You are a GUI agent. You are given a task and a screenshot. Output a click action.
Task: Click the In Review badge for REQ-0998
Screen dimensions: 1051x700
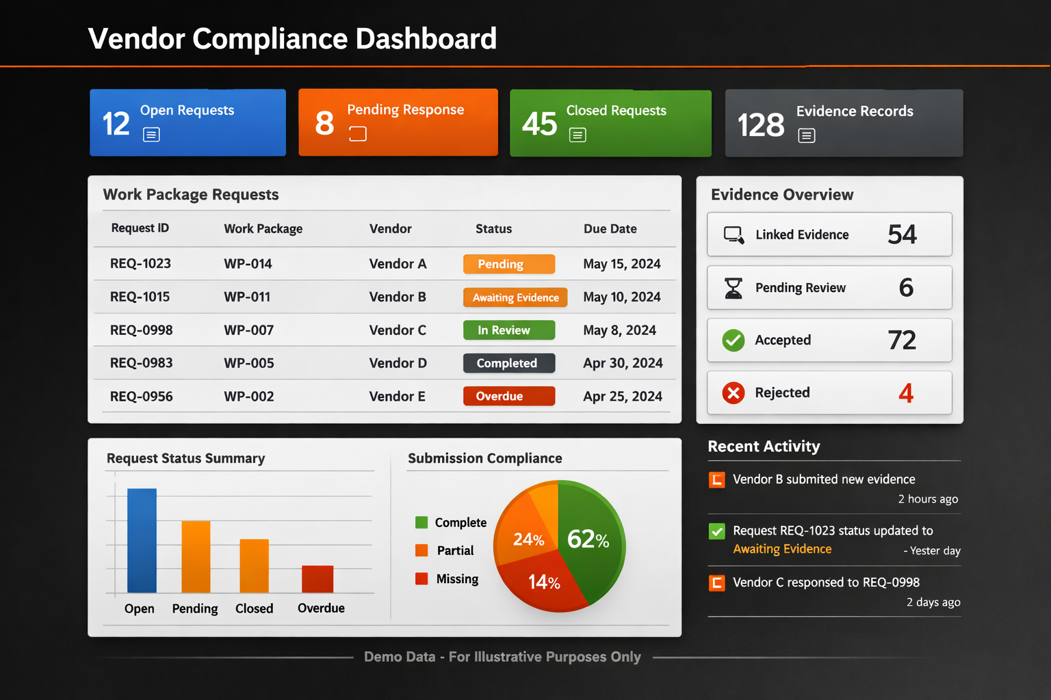click(508, 330)
